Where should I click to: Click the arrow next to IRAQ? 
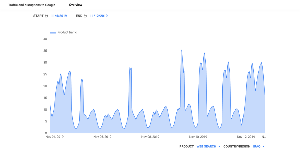click(x=264, y=147)
